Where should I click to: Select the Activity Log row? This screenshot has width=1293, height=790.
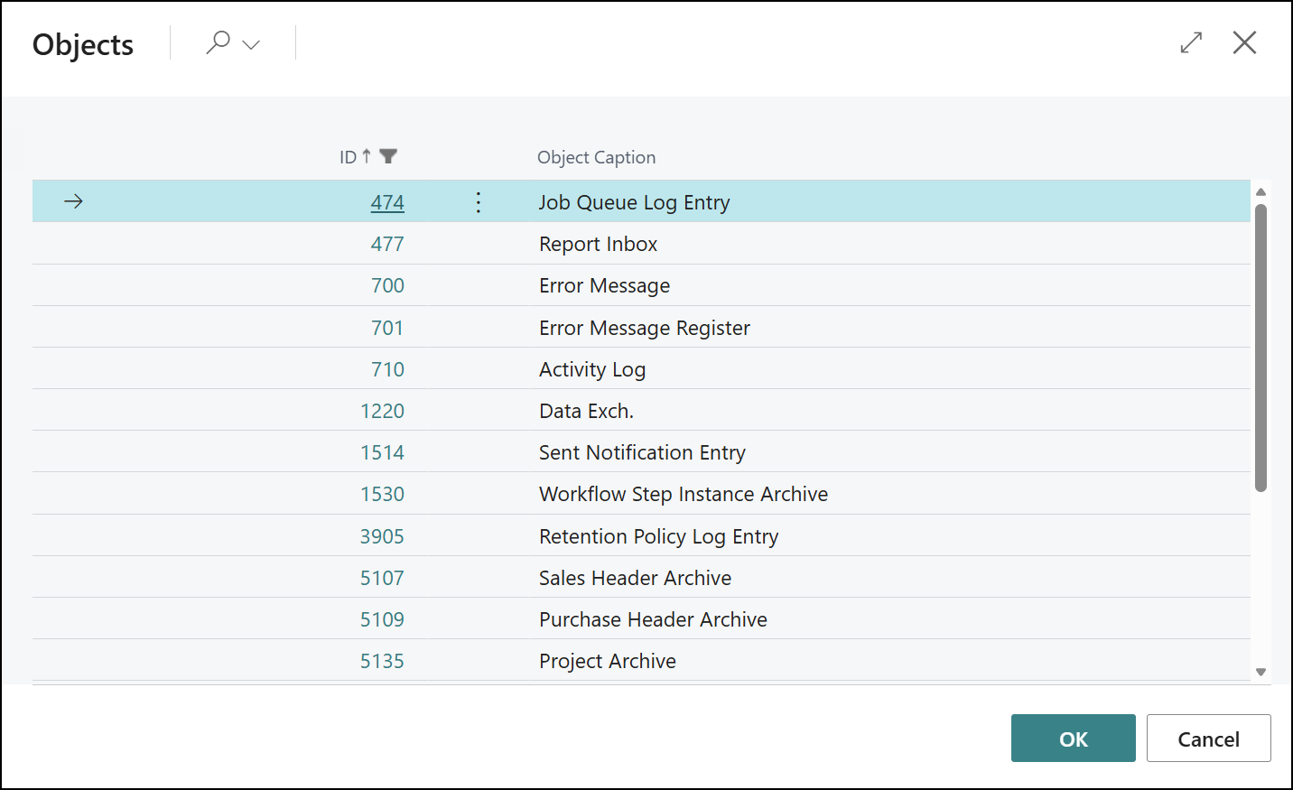pos(591,368)
